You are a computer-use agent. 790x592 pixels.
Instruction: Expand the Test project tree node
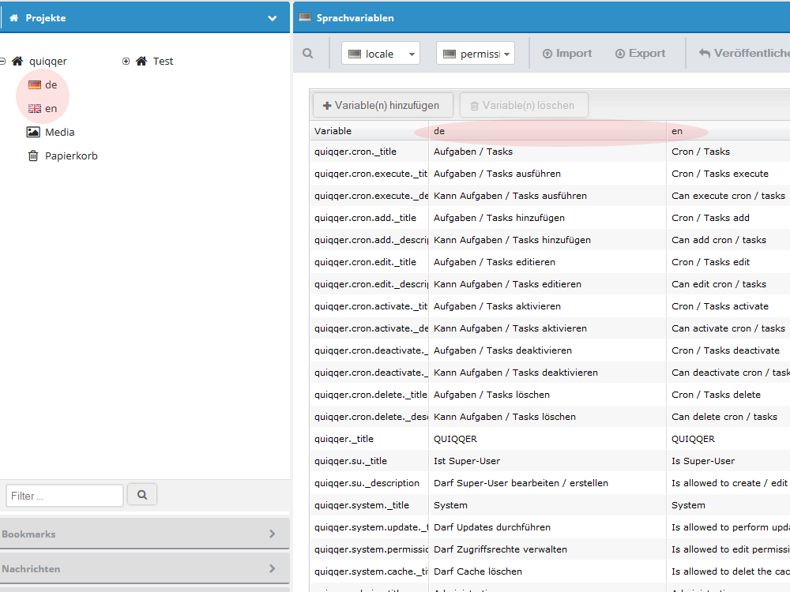tap(126, 61)
